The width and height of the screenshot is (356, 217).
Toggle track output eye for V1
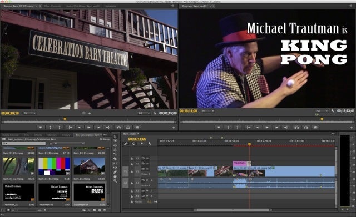(x=147, y=169)
